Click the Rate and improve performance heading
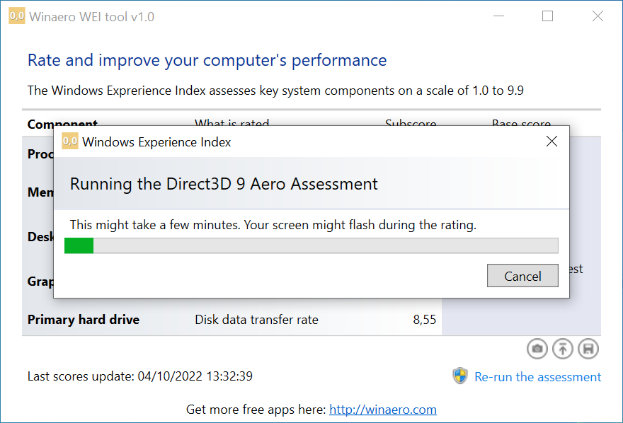Screen dimensions: 623x423 tap(207, 60)
